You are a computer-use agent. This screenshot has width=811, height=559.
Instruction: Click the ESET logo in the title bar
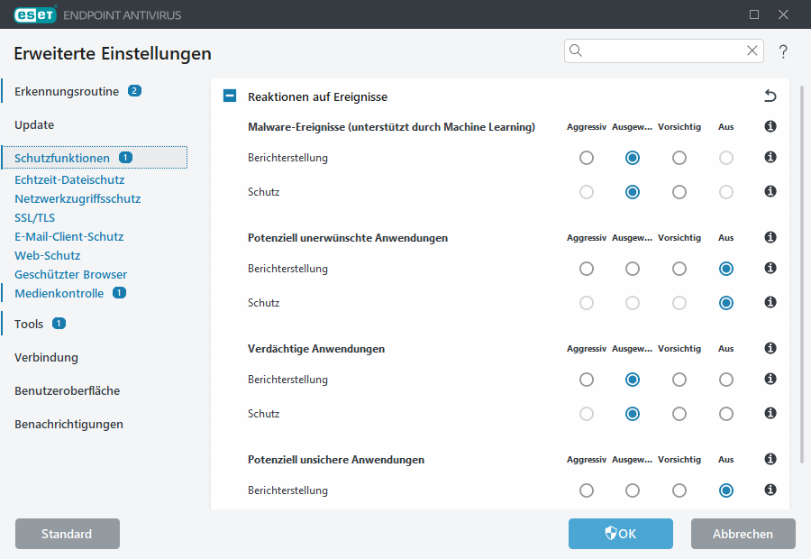click(x=35, y=14)
